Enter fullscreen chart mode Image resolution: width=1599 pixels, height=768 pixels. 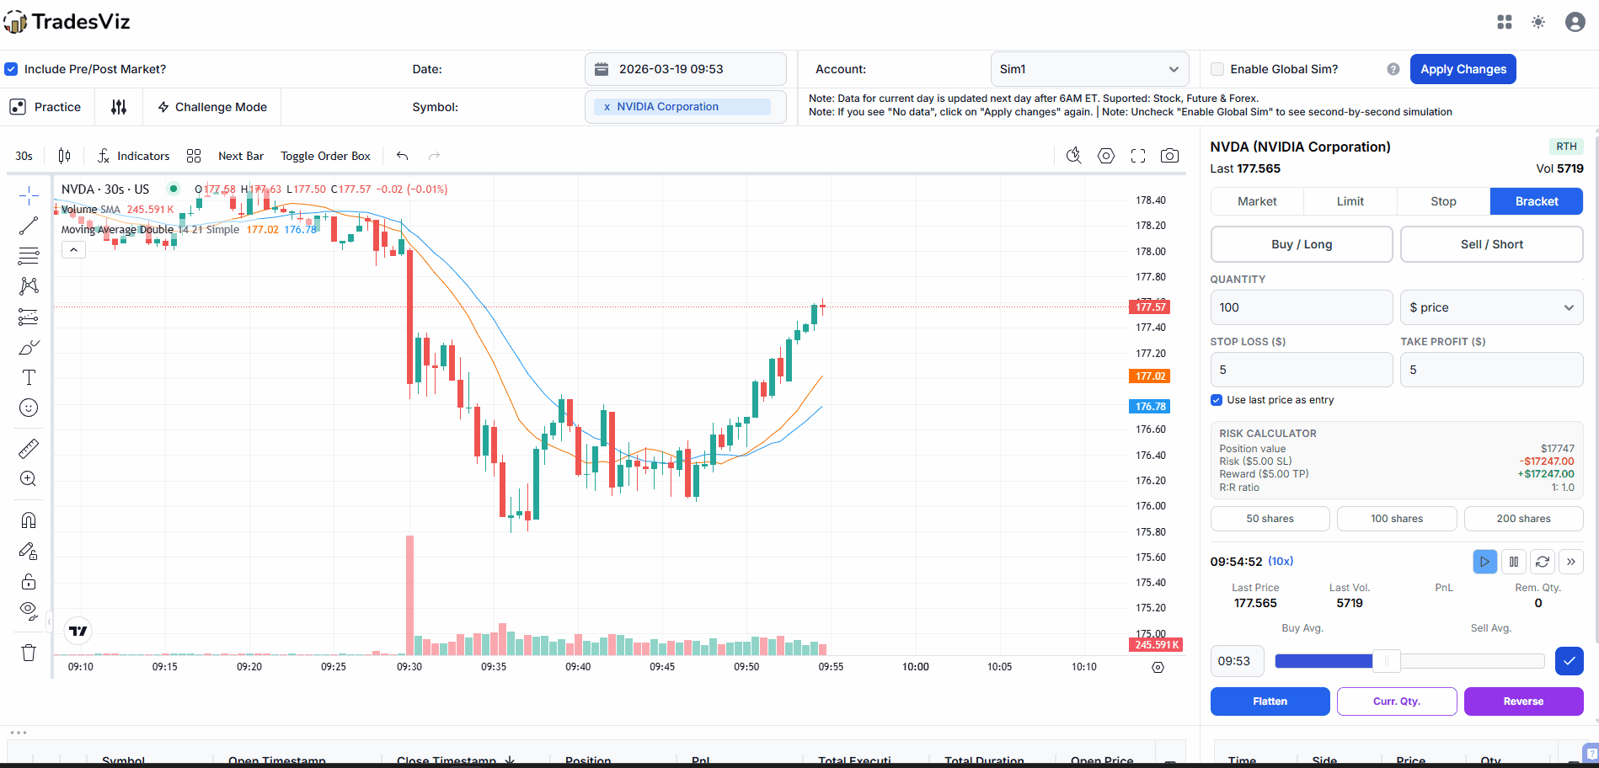(x=1138, y=156)
